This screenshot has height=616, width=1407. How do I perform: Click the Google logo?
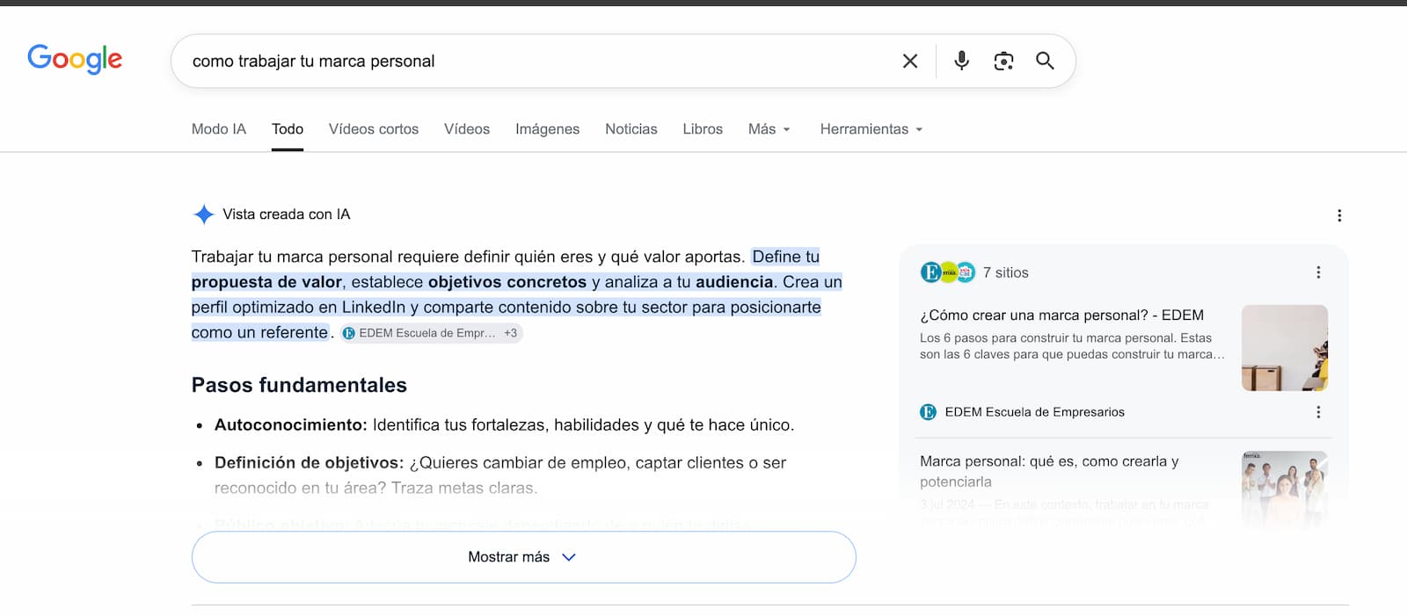75,59
